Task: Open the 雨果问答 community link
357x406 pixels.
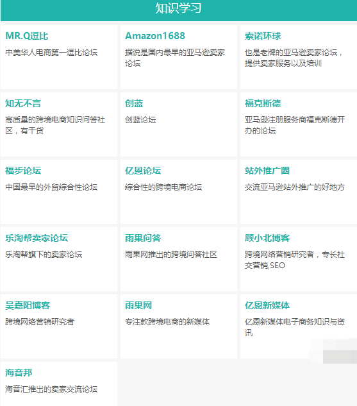Action: 143,238
